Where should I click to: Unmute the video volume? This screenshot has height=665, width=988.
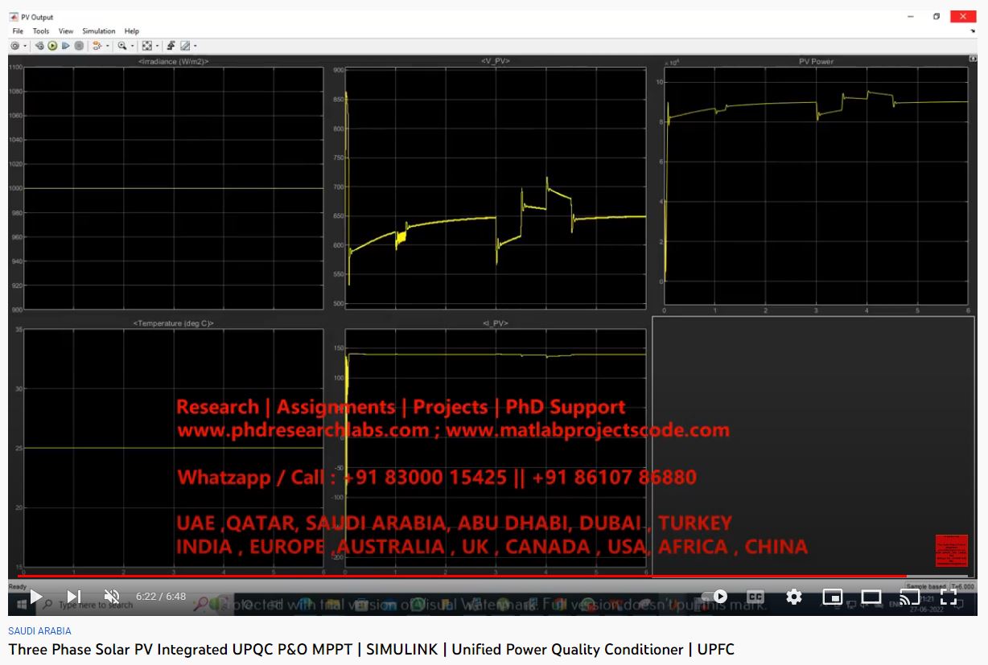pos(112,597)
